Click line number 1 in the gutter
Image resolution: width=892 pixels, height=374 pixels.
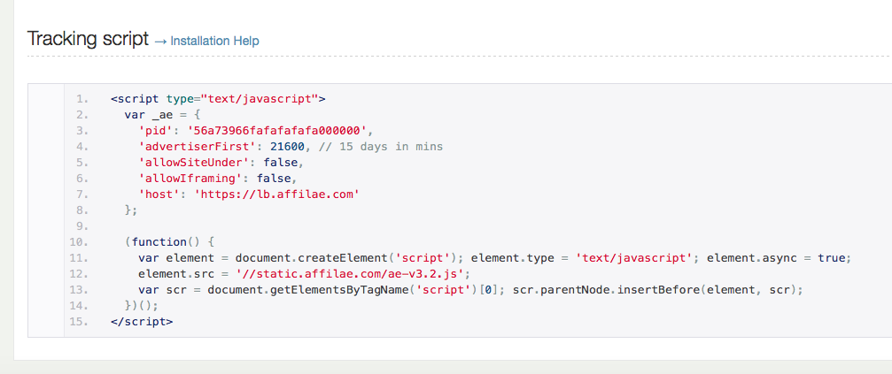[x=81, y=99]
